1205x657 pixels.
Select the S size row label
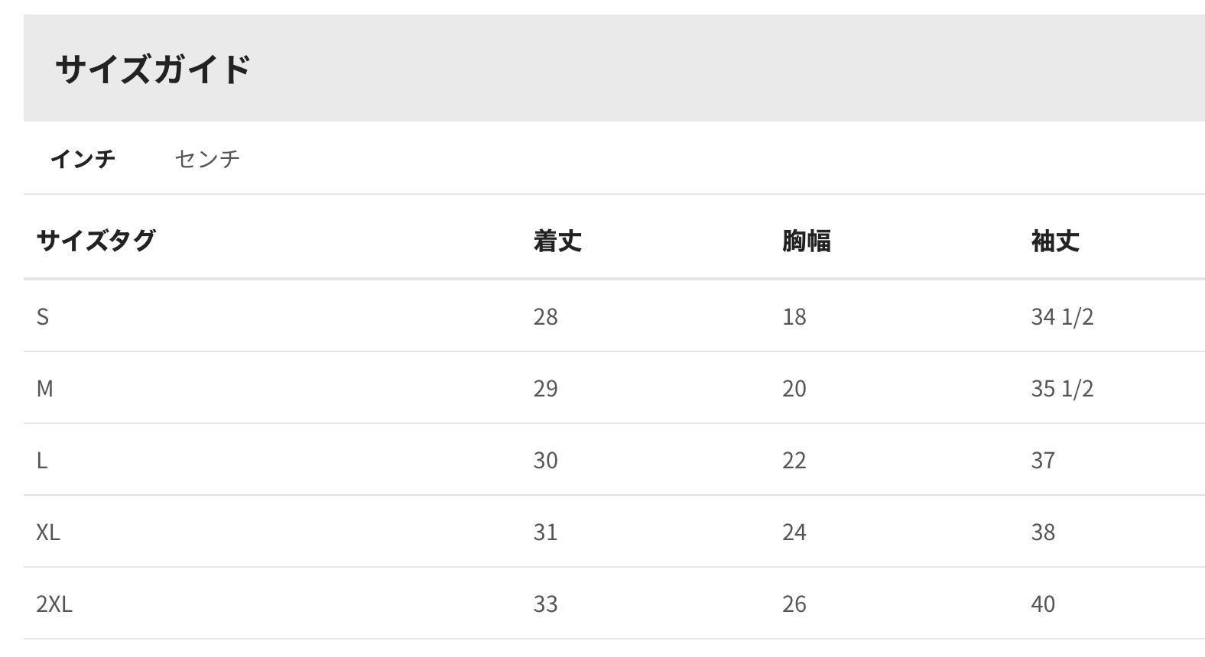click(43, 316)
